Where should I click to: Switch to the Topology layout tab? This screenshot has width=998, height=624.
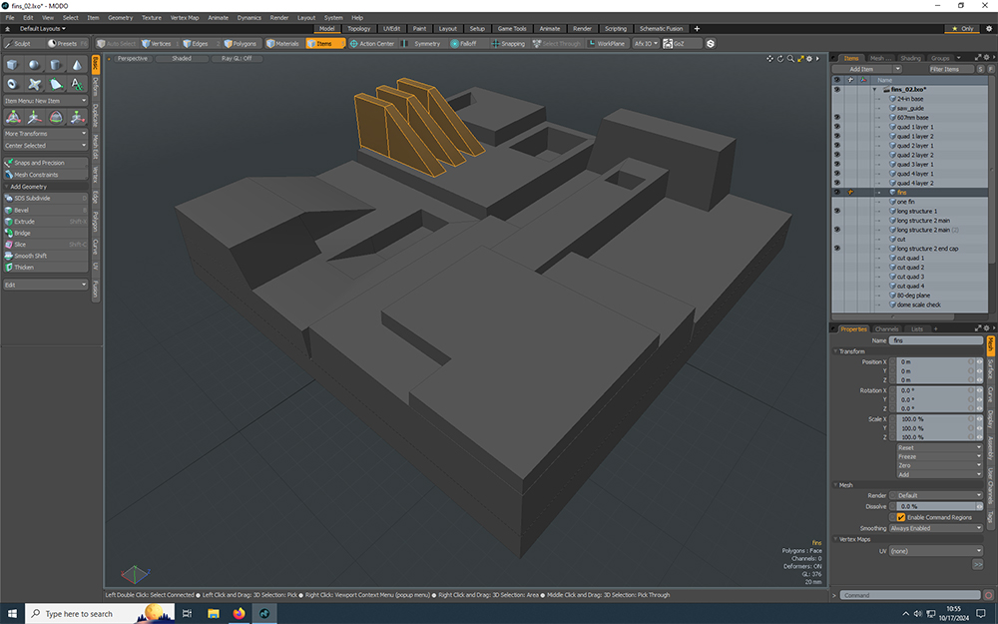(359, 29)
